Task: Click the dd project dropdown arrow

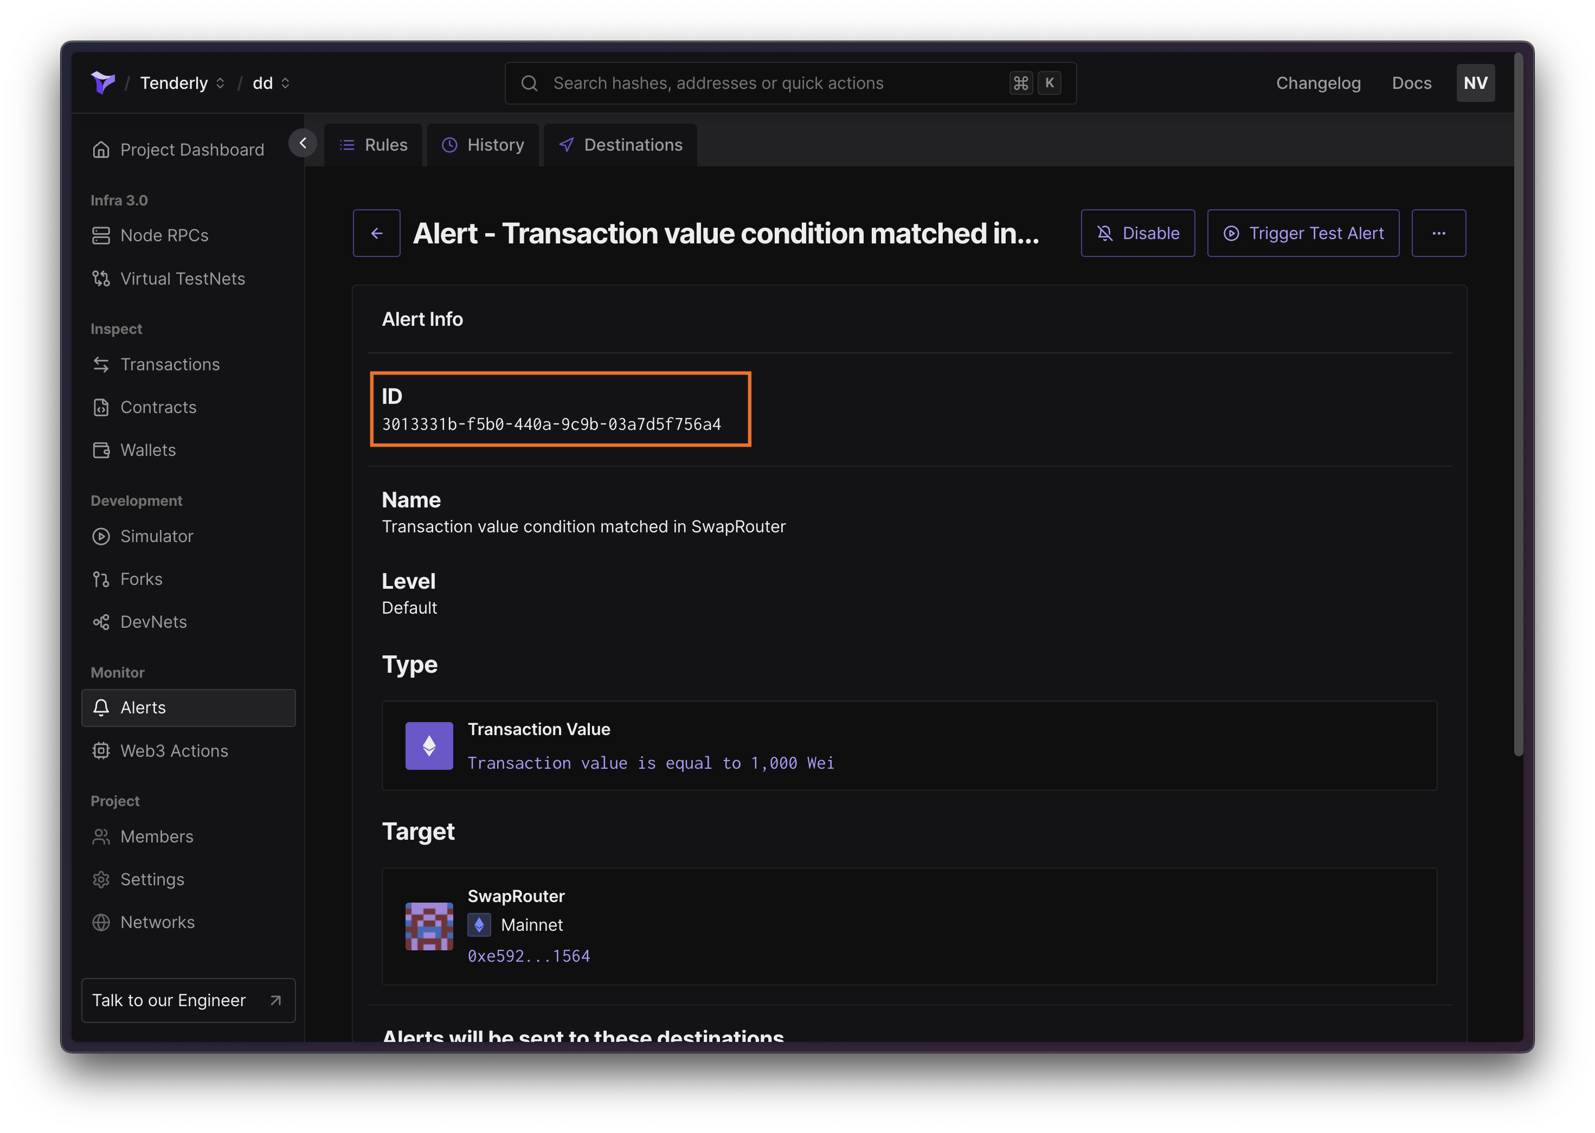Action: coord(285,82)
